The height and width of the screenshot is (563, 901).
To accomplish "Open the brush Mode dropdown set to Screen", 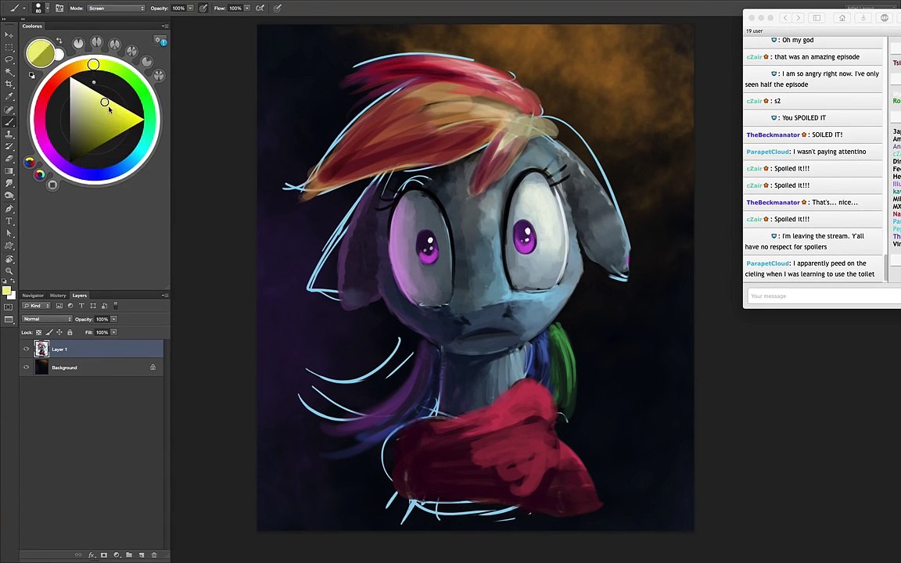I will (116, 8).
